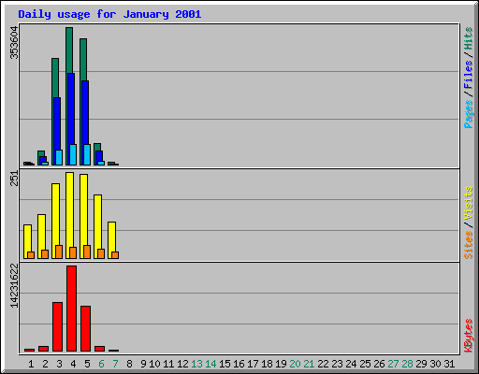Screen dimensions: 479x374
Task: Select the small red KBytes bar for day 6
Action: click(99, 349)
